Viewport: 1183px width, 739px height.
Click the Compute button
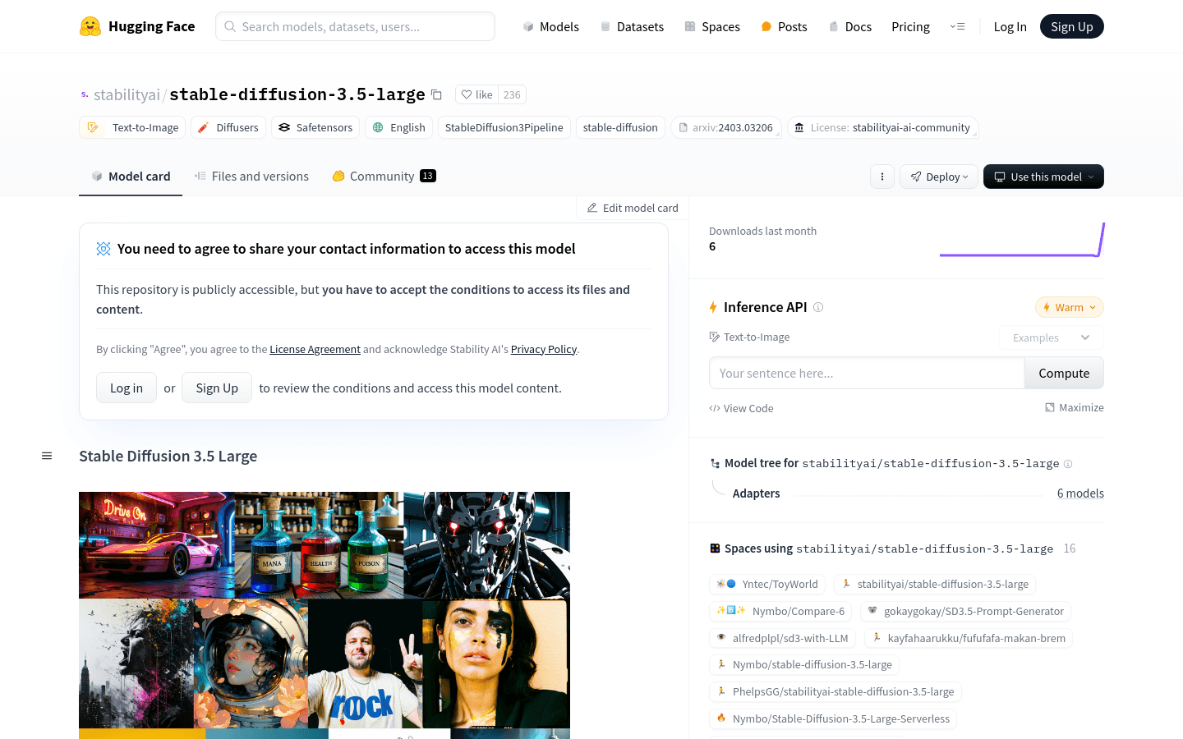point(1064,373)
